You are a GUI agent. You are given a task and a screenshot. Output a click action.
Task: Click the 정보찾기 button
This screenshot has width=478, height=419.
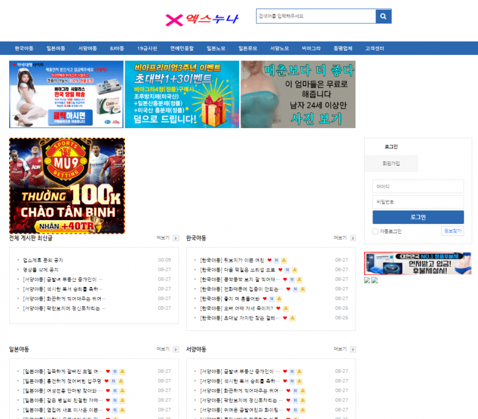click(x=452, y=231)
